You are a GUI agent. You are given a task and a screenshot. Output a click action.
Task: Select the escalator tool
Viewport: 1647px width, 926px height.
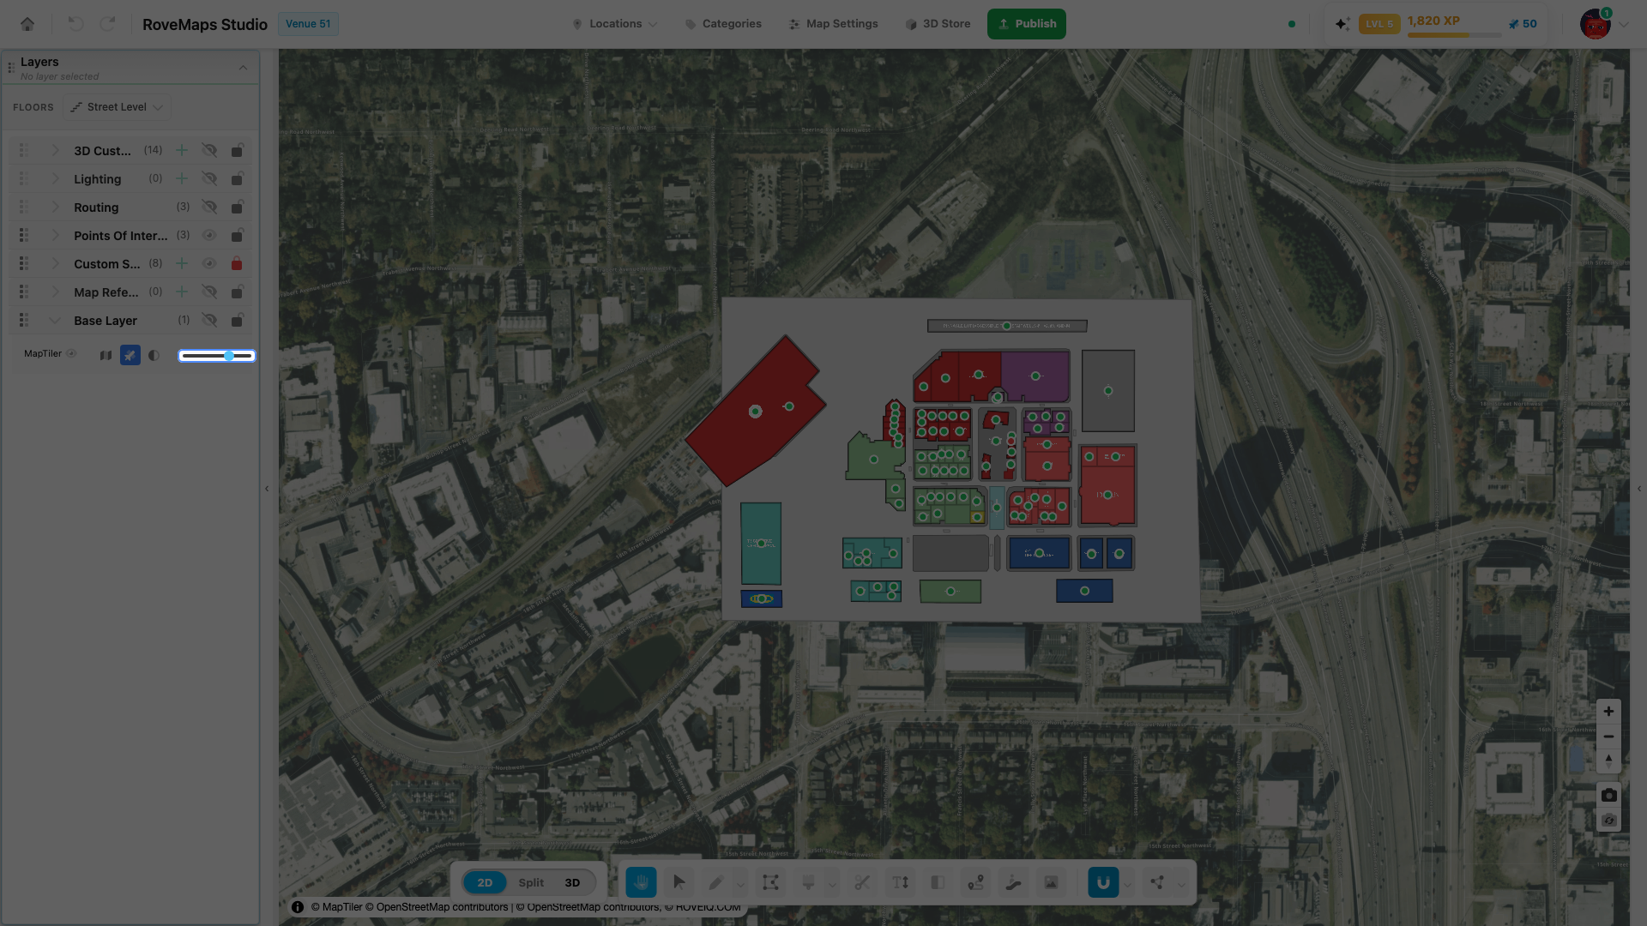pyautogui.click(x=1013, y=882)
